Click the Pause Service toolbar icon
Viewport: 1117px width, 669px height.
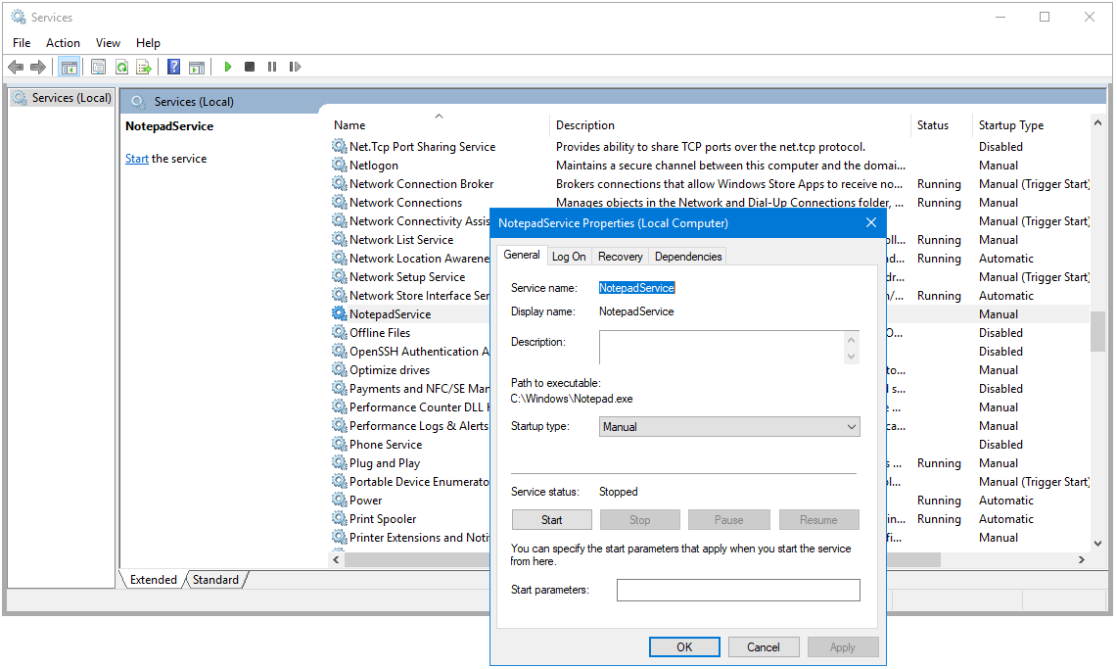tap(272, 67)
